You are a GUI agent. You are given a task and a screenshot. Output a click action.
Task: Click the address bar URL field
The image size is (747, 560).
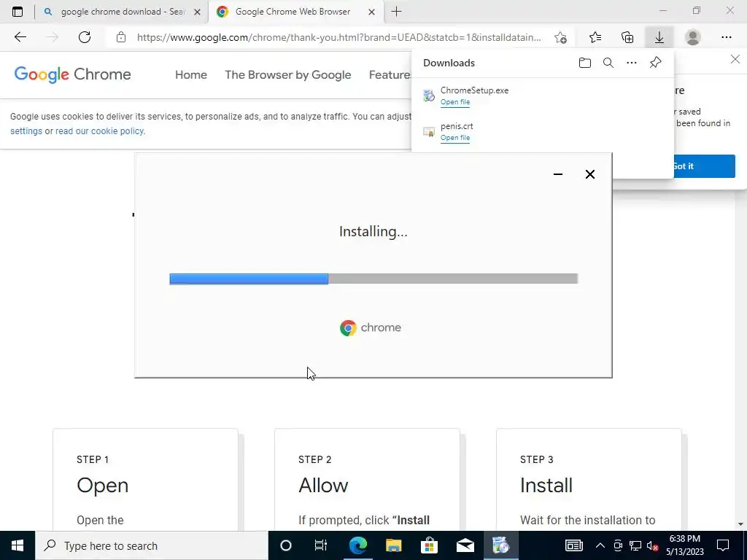338,37
